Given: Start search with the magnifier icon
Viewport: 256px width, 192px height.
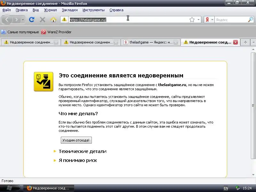Looking at the screenshot, I should pos(251,20).
